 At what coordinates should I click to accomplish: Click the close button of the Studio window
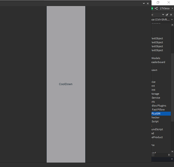coord(169,2)
